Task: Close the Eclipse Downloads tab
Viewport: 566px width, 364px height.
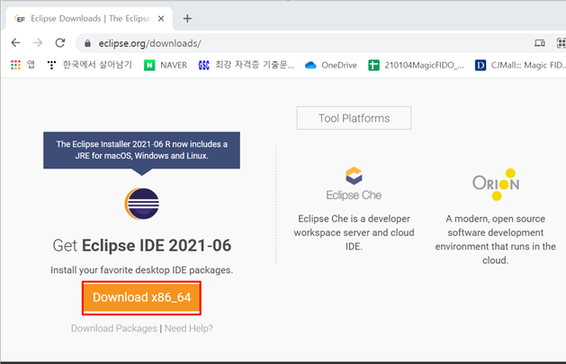Action: pos(161,18)
